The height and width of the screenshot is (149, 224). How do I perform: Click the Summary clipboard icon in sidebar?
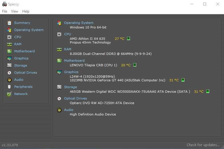point(9,23)
